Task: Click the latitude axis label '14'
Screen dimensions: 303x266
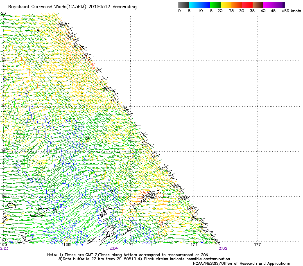Action: 3,150
